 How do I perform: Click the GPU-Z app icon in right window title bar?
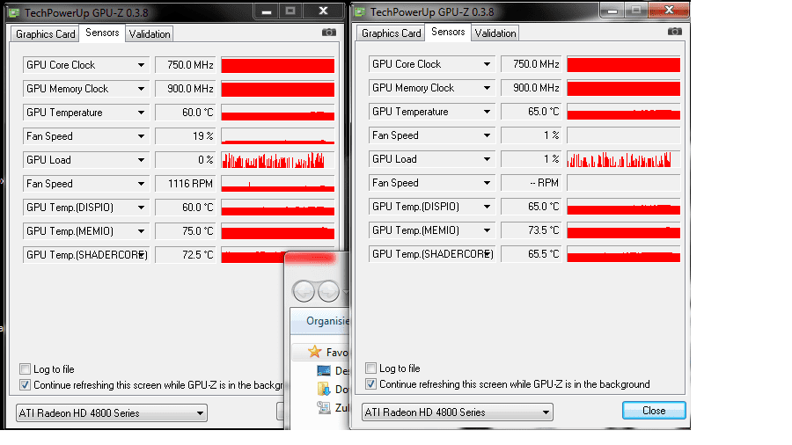coord(360,11)
